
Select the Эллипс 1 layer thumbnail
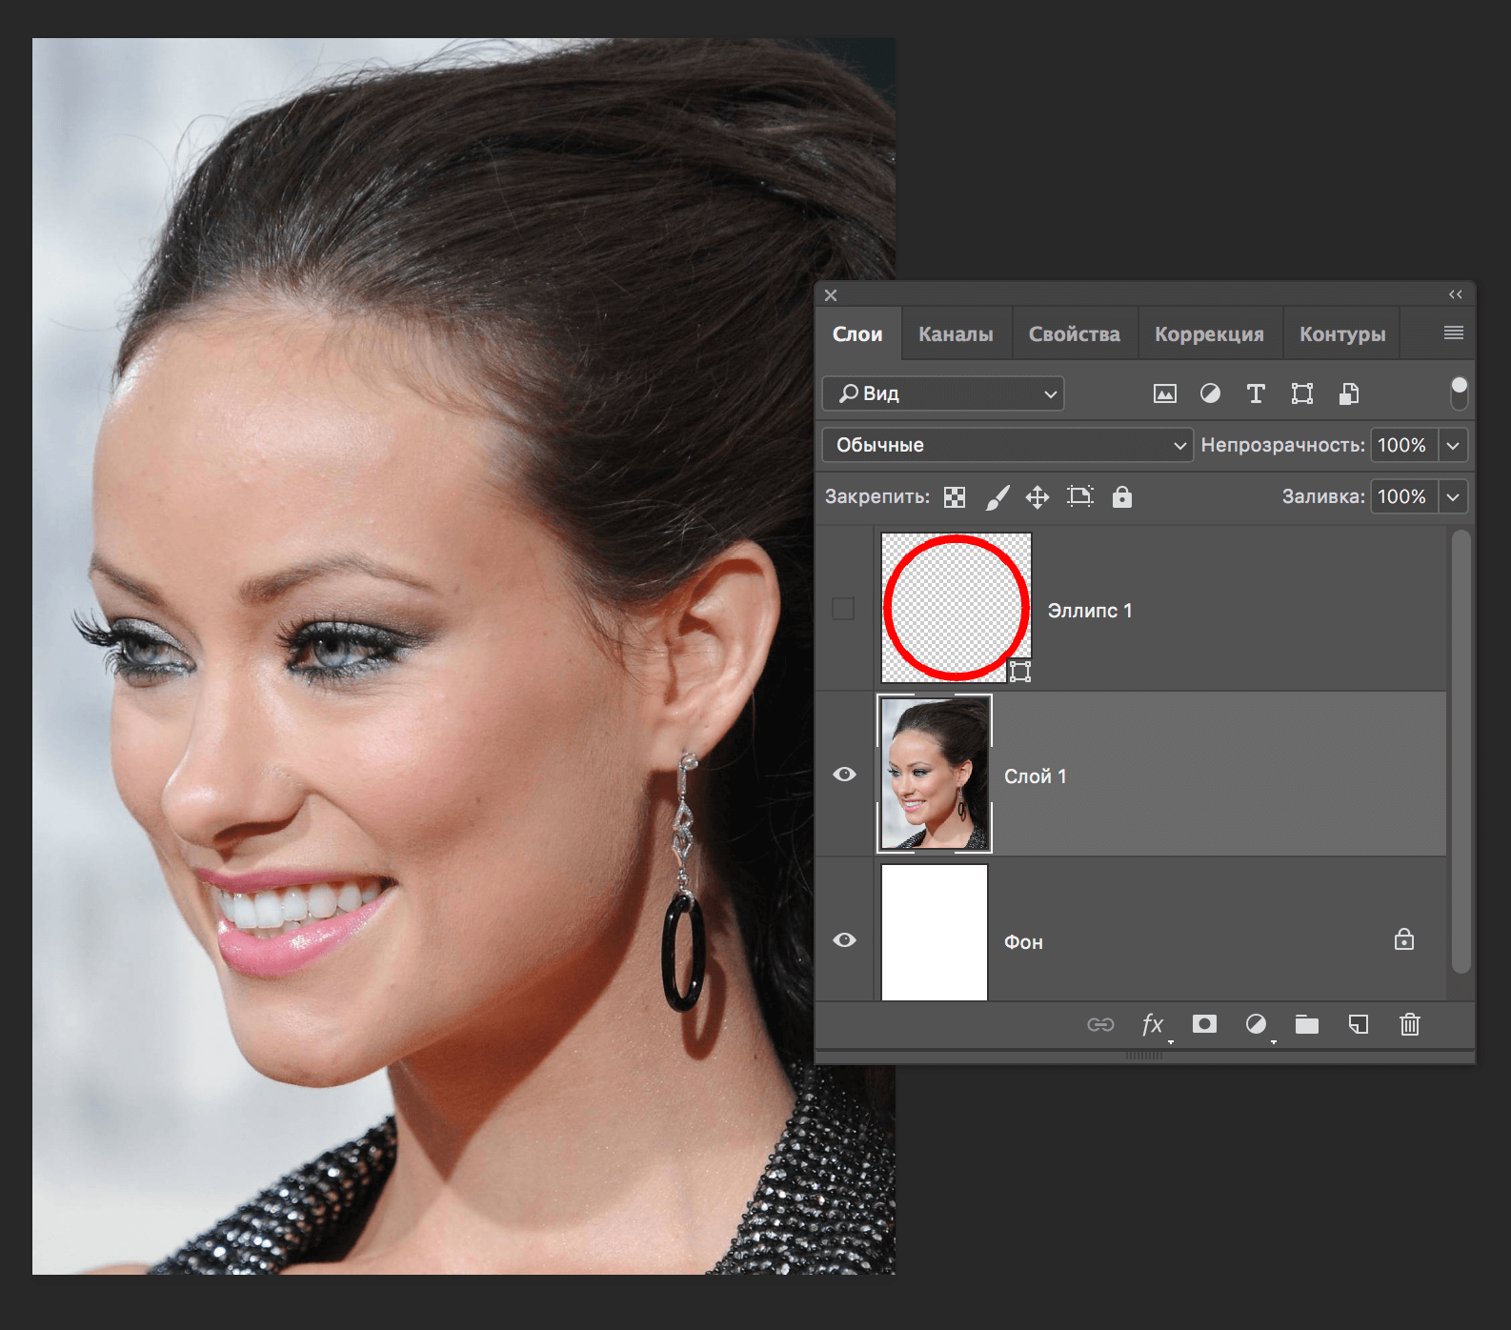(x=956, y=608)
